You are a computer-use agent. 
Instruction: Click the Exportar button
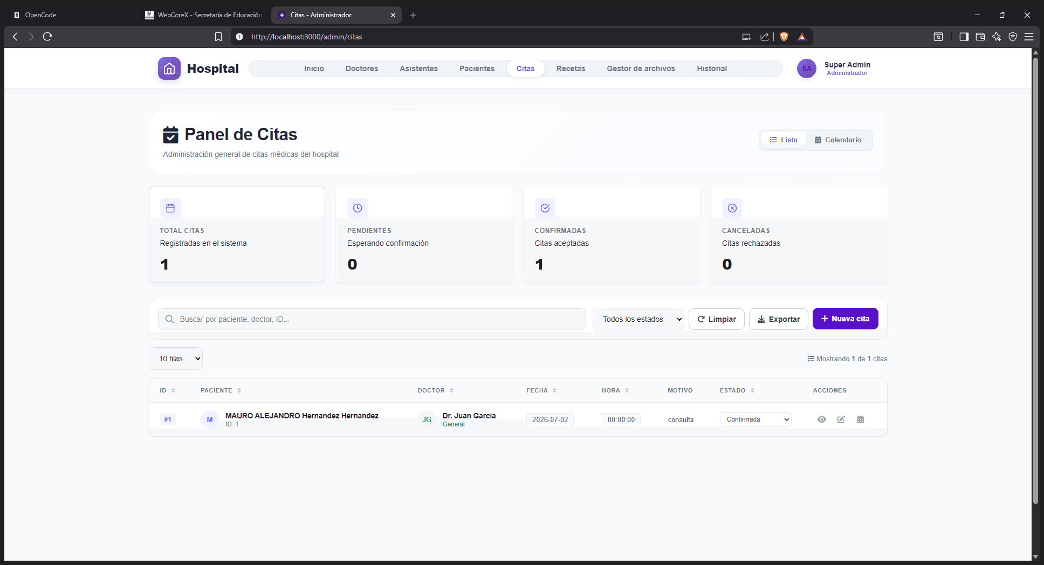coord(779,319)
